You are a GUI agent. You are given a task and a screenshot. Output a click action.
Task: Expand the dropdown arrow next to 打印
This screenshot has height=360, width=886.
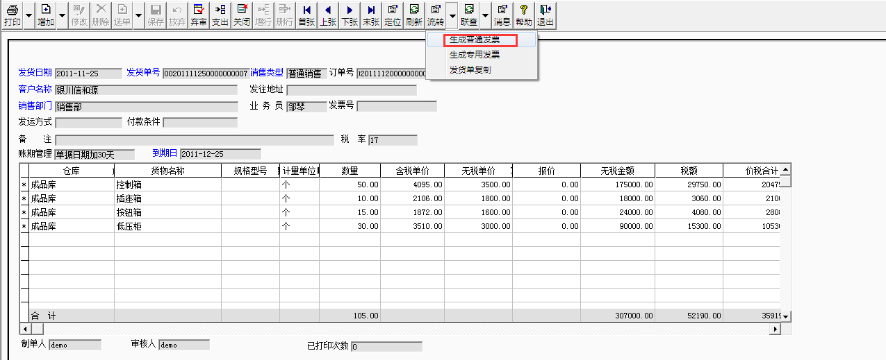[28, 15]
